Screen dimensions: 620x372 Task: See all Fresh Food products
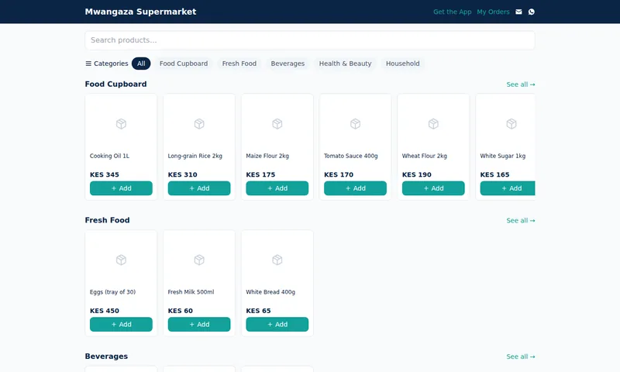coord(521,221)
